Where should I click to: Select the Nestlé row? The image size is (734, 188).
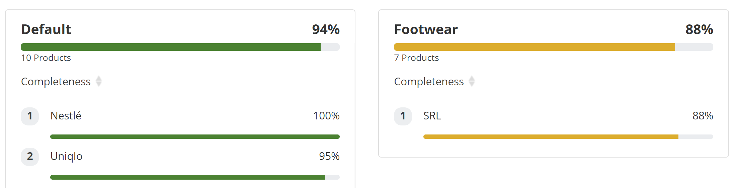pos(180,123)
